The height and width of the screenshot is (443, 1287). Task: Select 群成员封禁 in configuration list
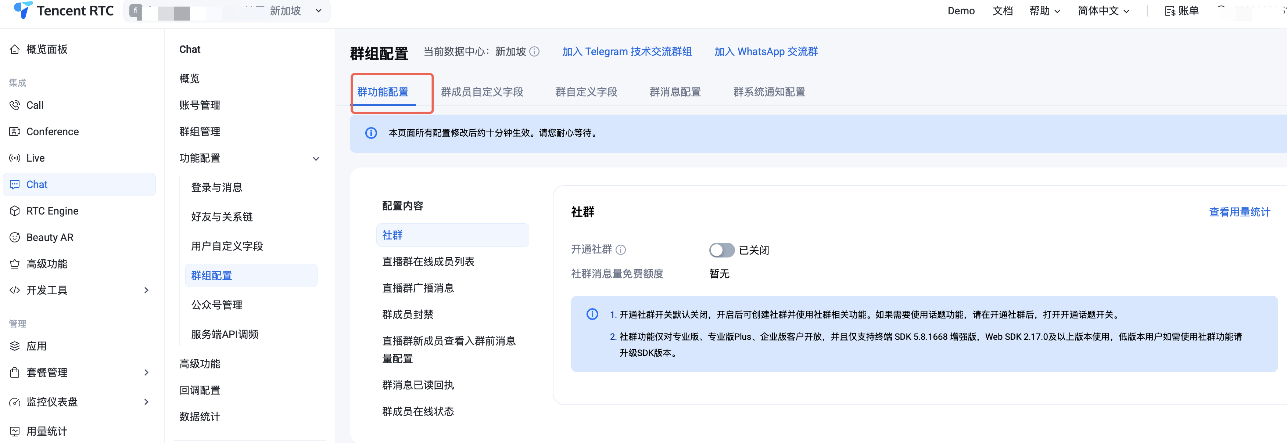[x=408, y=315]
